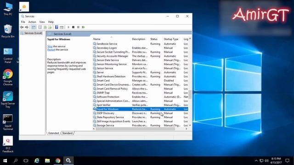Open EC2 Feedback desktop shortcut
This screenshot has width=294, height=165.
tap(8, 144)
